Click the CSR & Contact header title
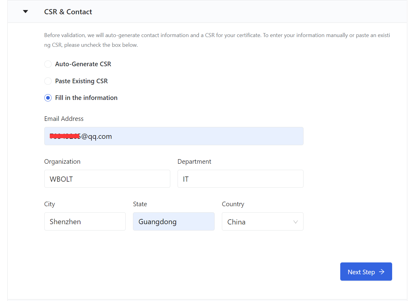The image size is (414, 301). click(x=68, y=12)
